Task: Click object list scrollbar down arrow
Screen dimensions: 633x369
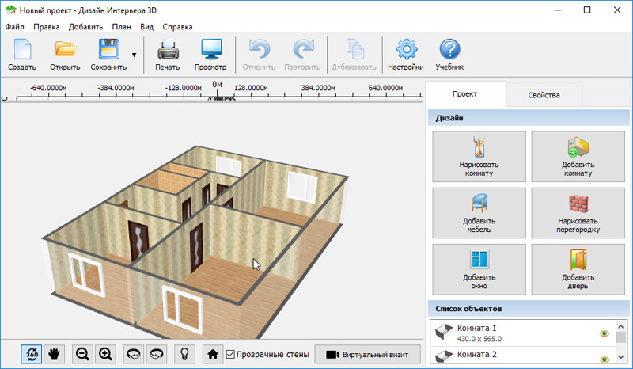Action: 621,357
